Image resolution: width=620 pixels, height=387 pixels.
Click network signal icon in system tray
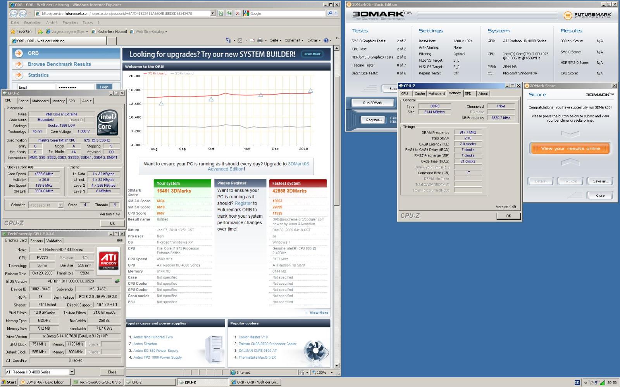tap(603, 382)
